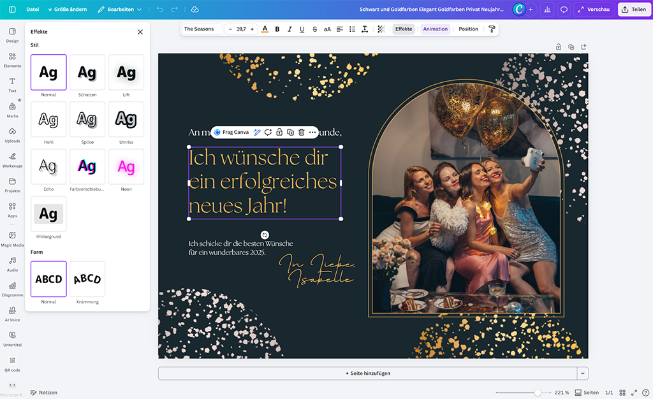This screenshot has width=653, height=399.
Task: Check cloud save status icon
Action: [194, 9]
